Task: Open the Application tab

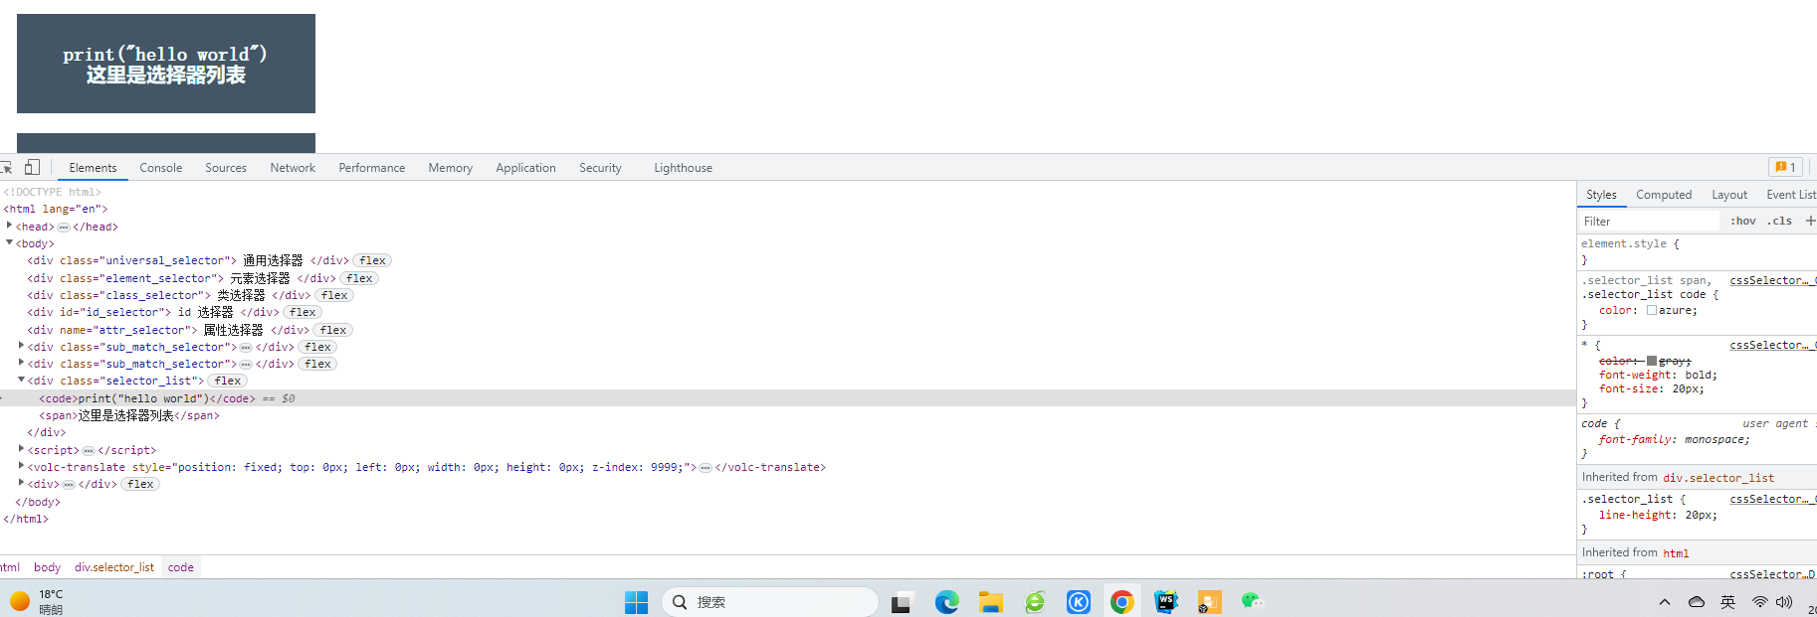Action: [x=526, y=168]
